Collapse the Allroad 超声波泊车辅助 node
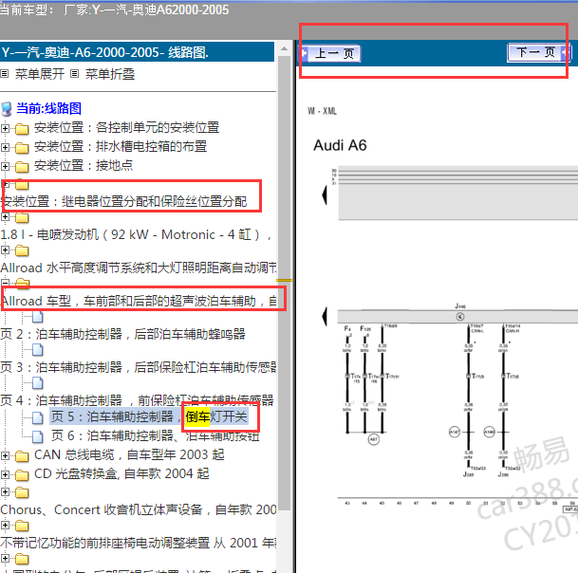Viewport: 578px width, 573px height. [5, 283]
